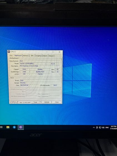Click the LPCIO ITE vendor field
The image size is (117, 156).
point(24,74)
